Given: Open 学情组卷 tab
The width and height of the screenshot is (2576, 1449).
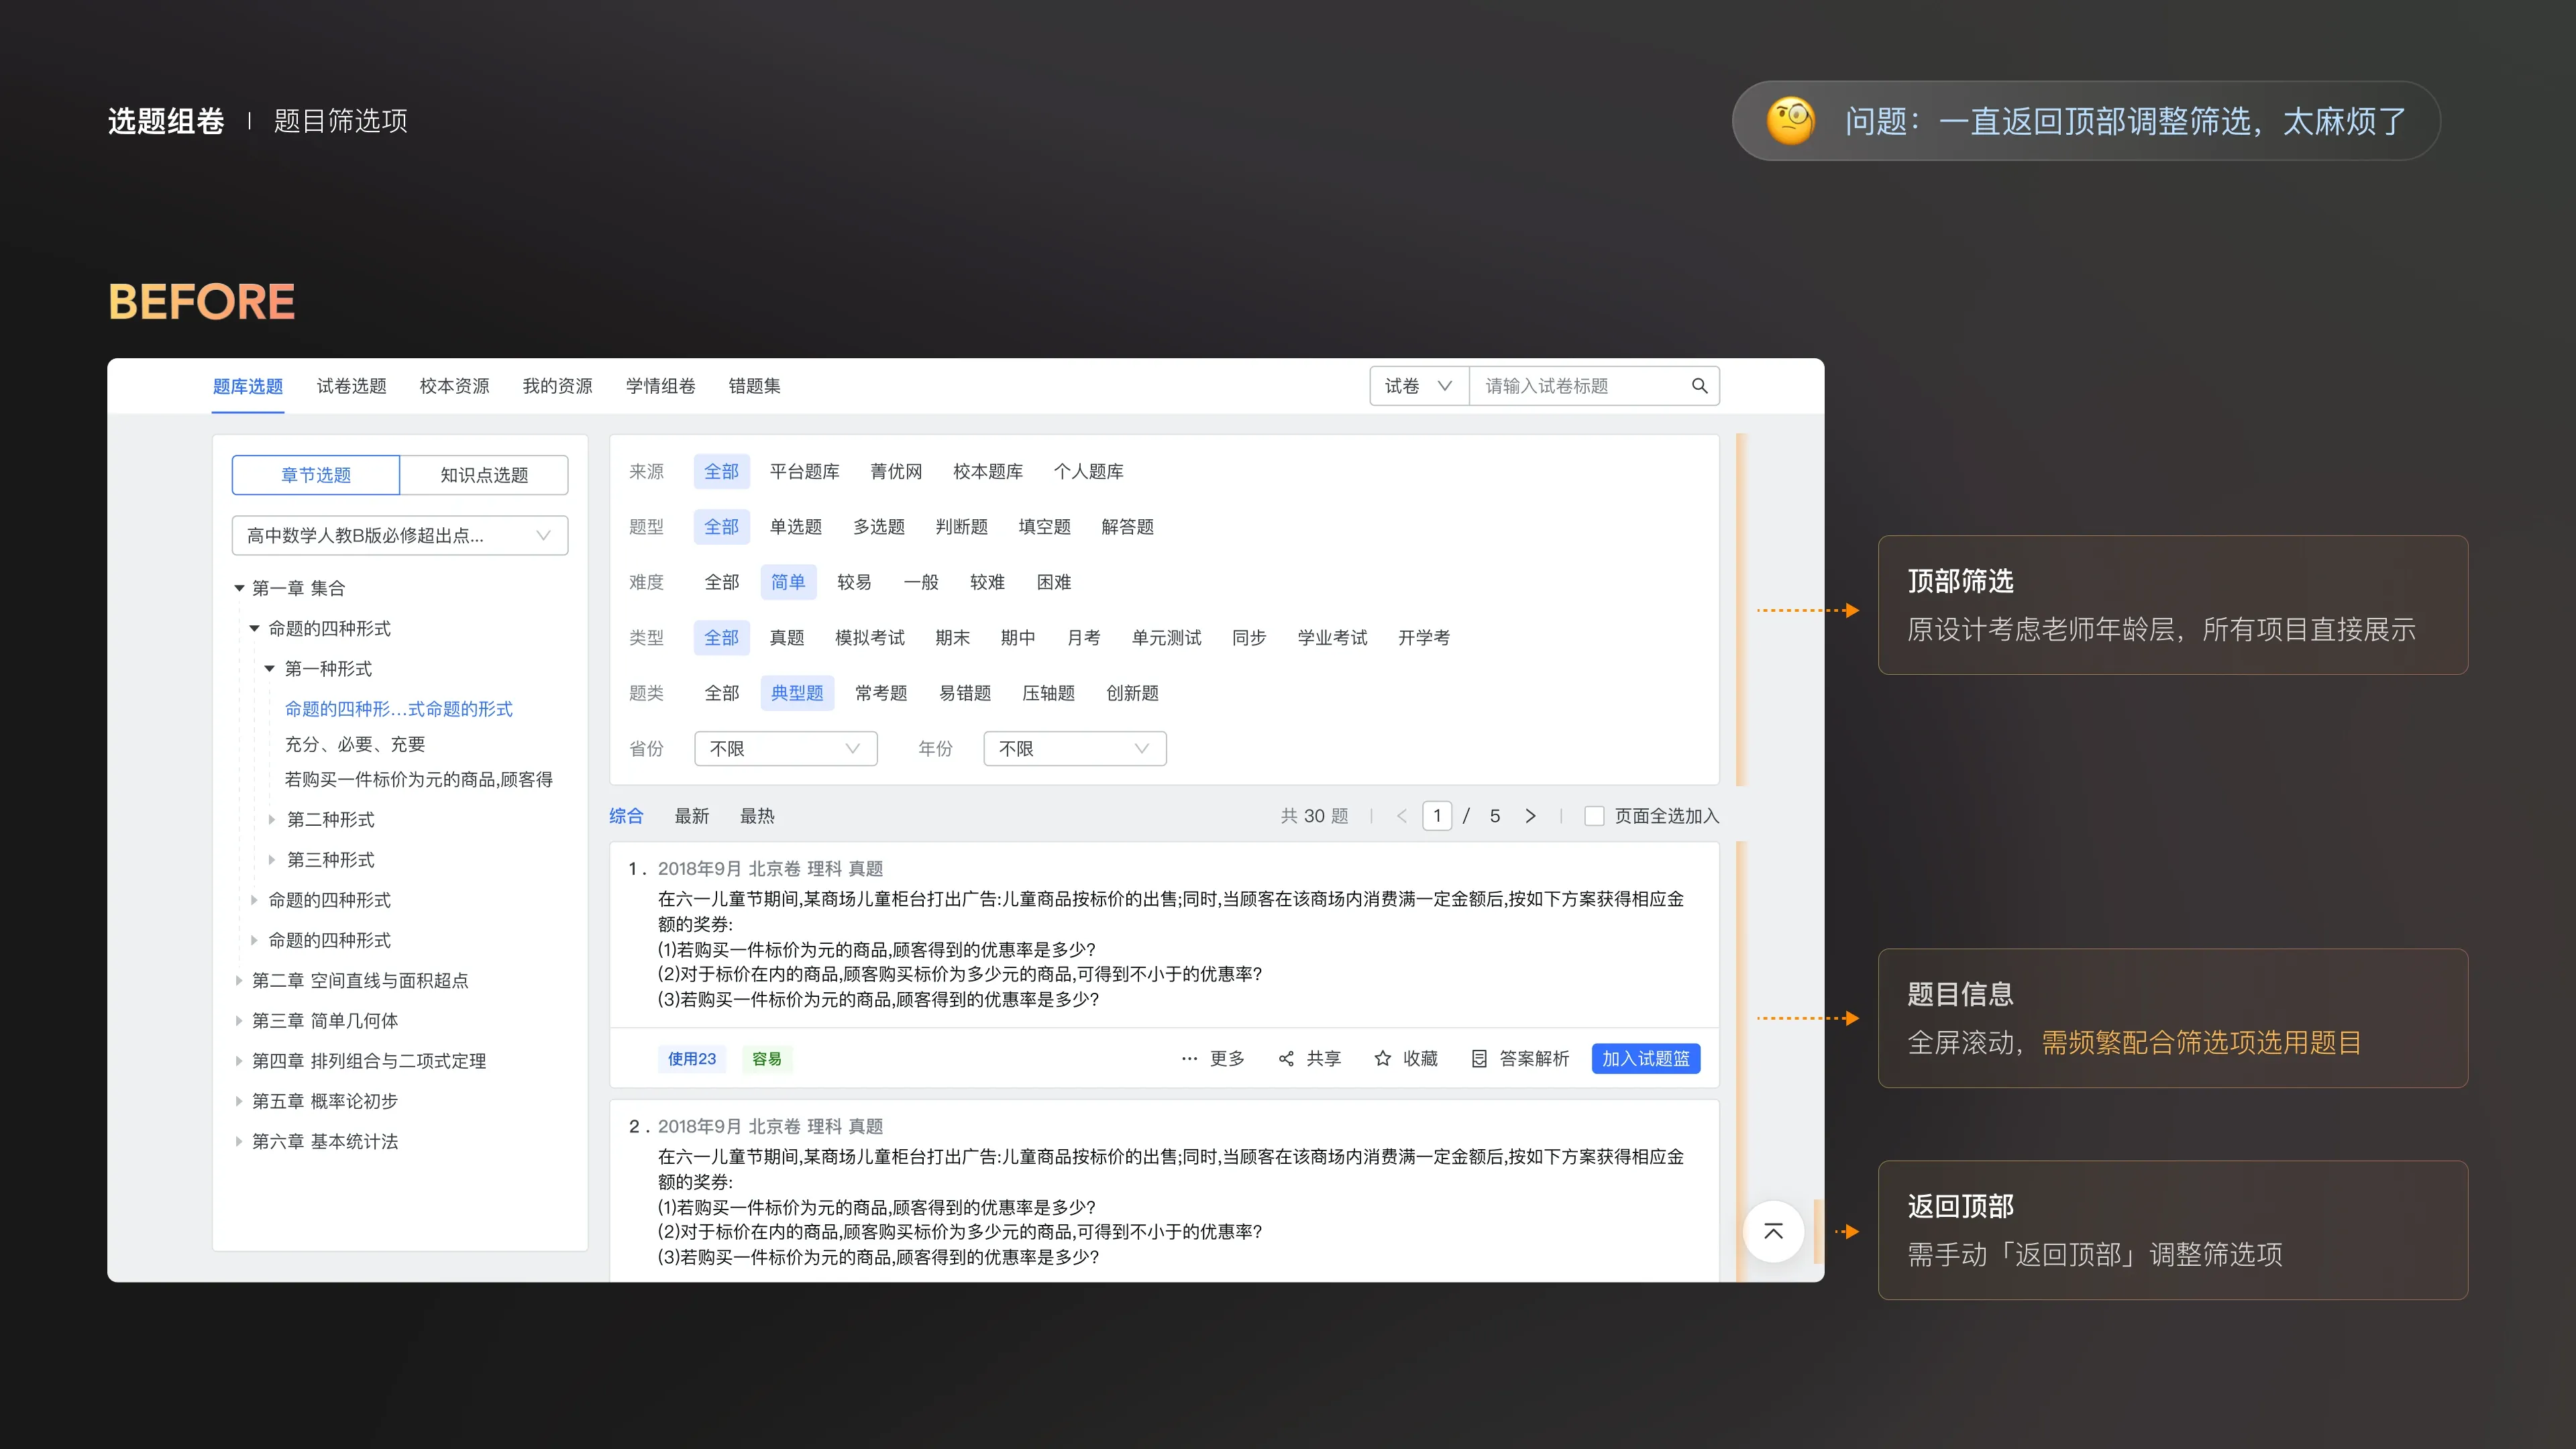Looking at the screenshot, I should (660, 386).
